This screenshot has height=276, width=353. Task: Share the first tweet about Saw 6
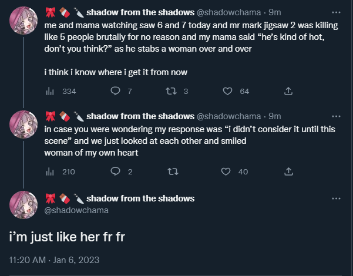coord(288,91)
